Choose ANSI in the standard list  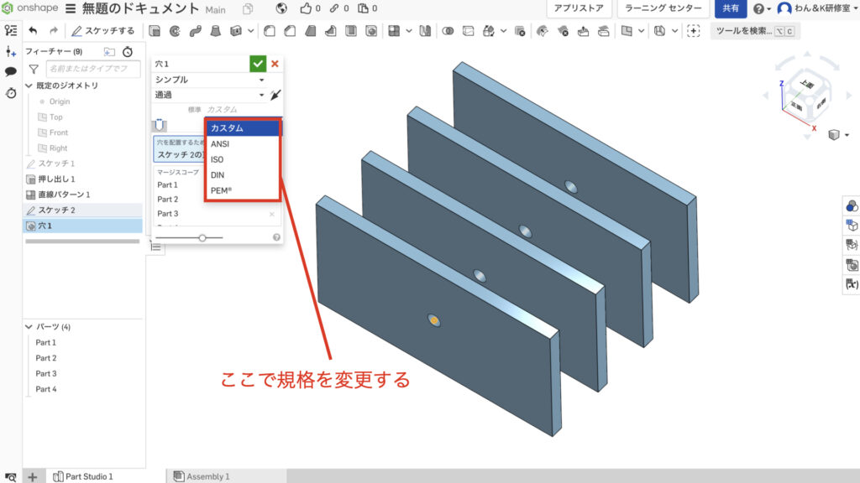(x=243, y=144)
